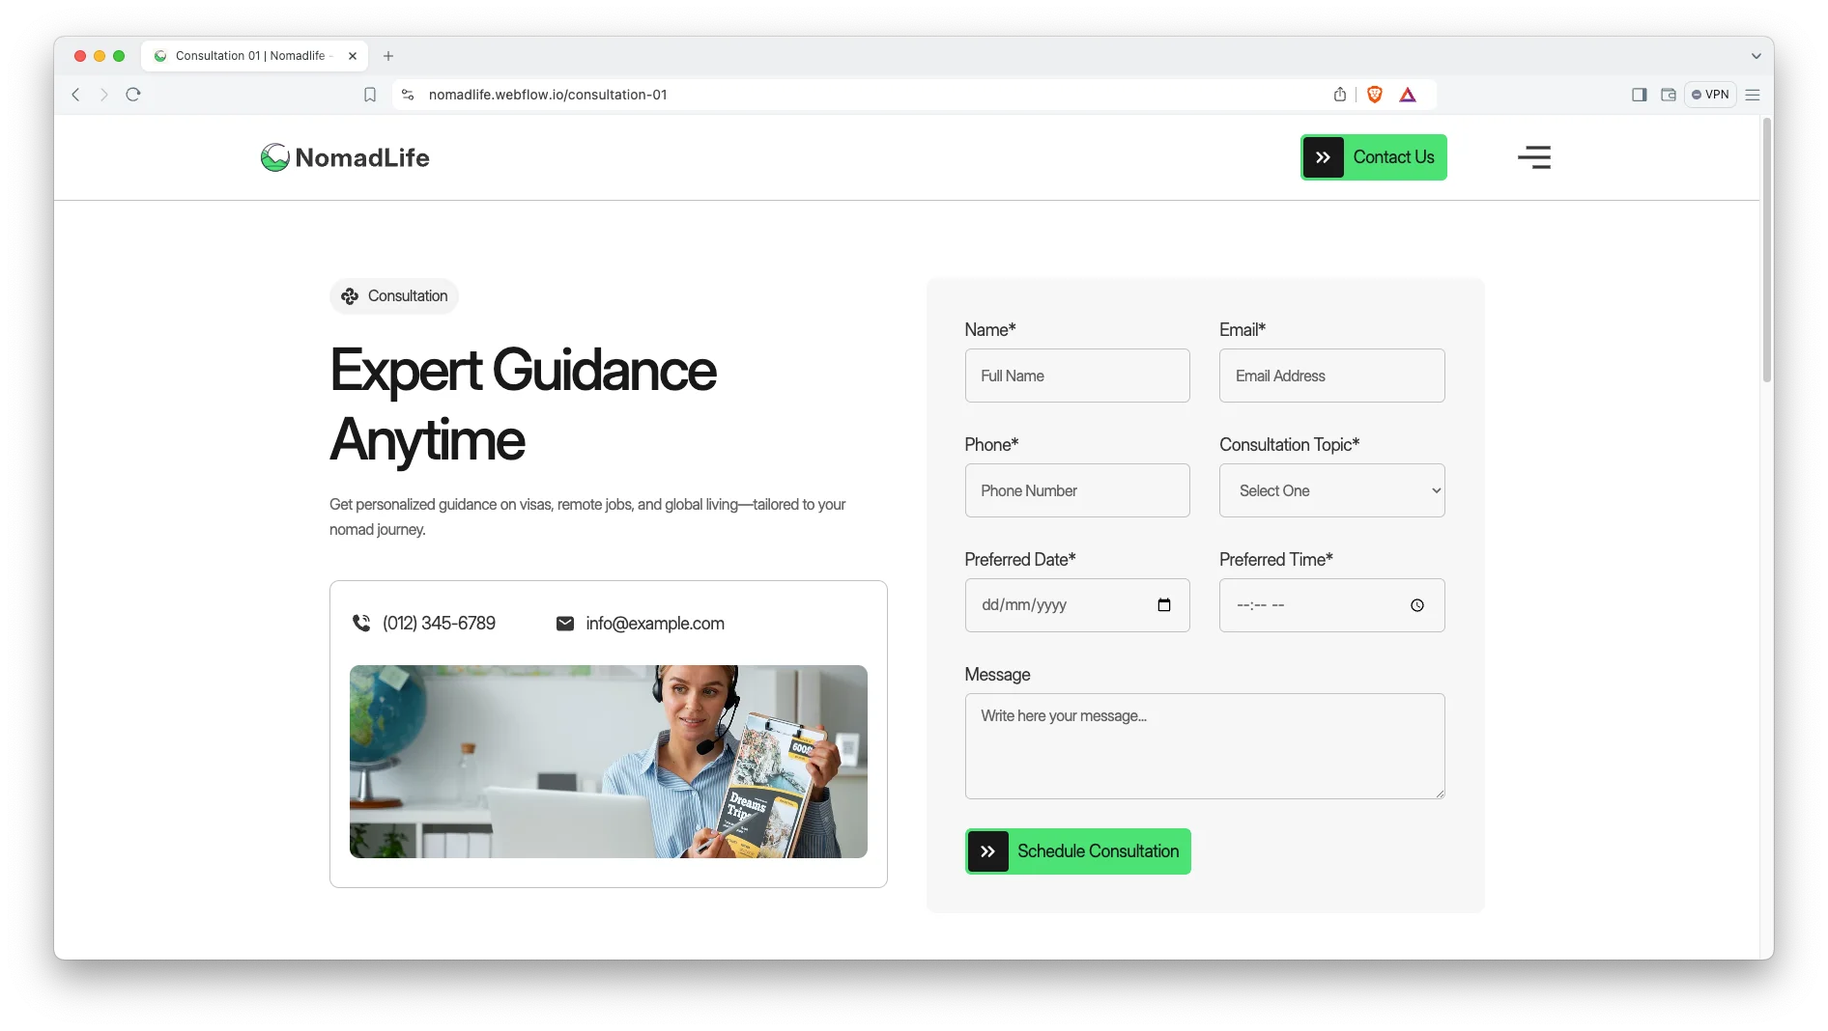Click the Full Name input field
The image size is (1828, 1031).
pyautogui.click(x=1076, y=376)
